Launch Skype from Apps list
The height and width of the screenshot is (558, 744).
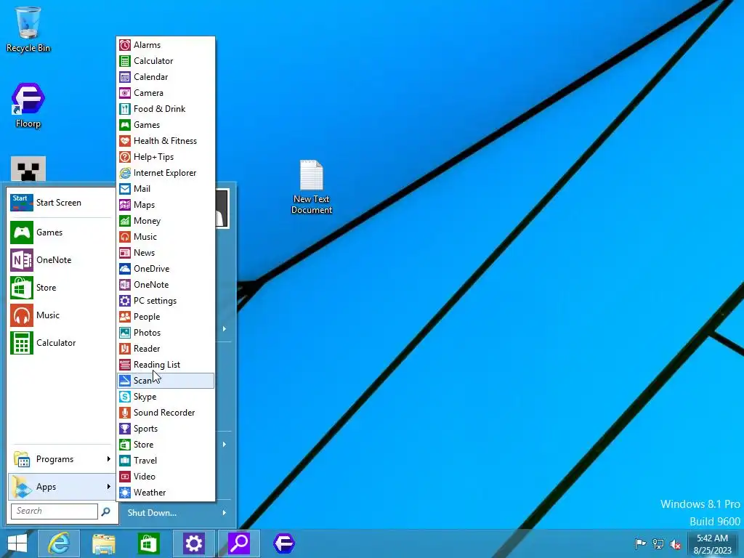[x=166, y=397]
